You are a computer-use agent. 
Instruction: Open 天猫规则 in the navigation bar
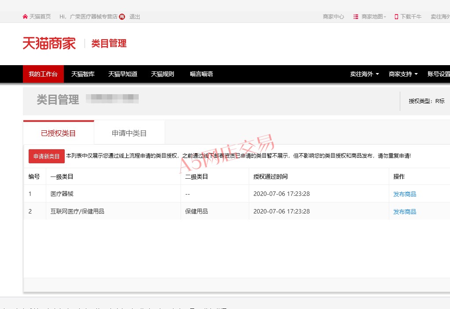[x=162, y=74]
